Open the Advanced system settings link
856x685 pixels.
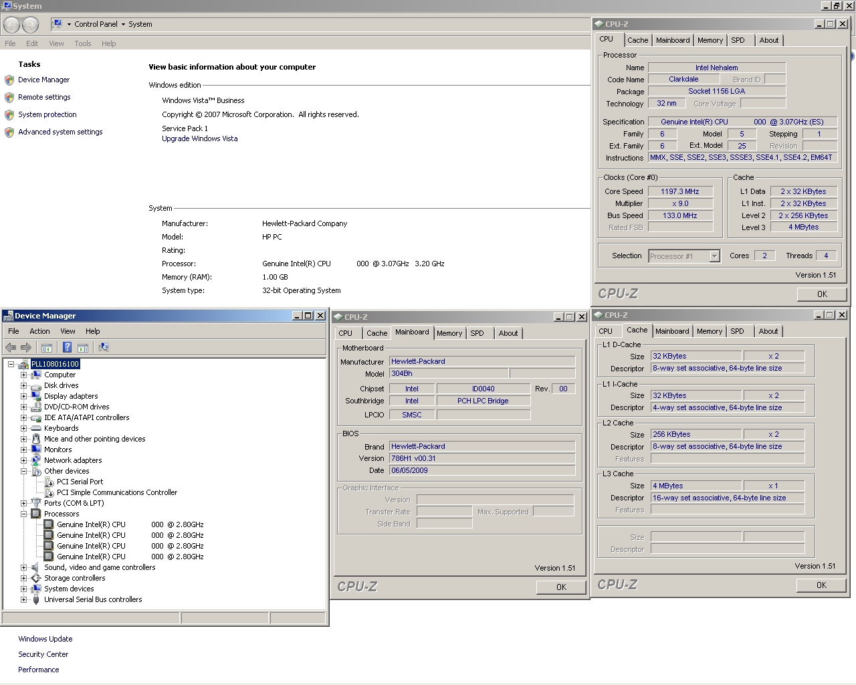click(x=60, y=132)
